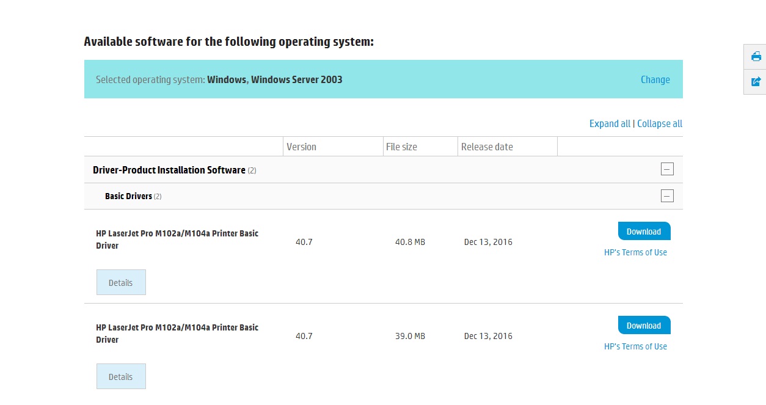Image resolution: width=766 pixels, height=405 pixels.
Task: Collapse the Basic Drivers subsection
Action: pyautogui.click(x=667, y=196)
